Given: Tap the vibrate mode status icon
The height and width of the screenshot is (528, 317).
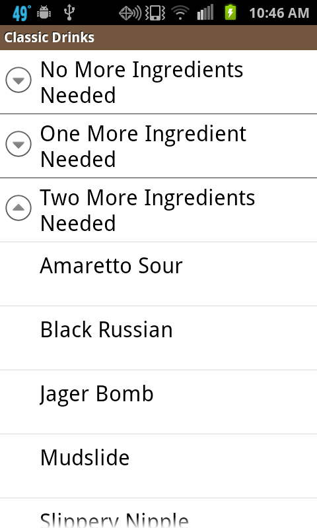Looking at the screenshot, I should pyautogui.click(x=155, y=13).
